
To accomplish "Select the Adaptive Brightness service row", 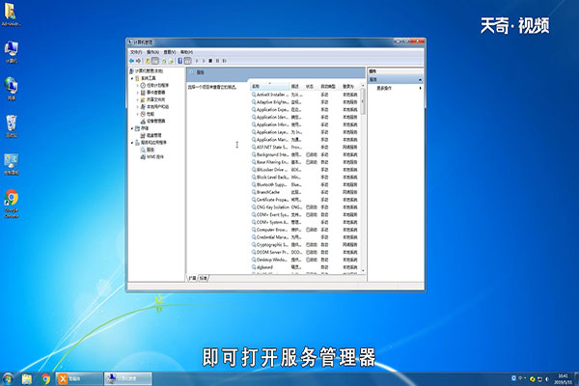I will (305, 102).
